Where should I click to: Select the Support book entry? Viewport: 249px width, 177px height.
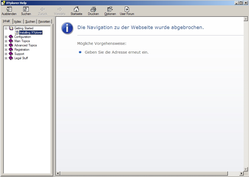[19, 54]
